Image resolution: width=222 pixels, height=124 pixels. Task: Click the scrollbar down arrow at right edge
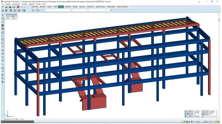(219, 117)
